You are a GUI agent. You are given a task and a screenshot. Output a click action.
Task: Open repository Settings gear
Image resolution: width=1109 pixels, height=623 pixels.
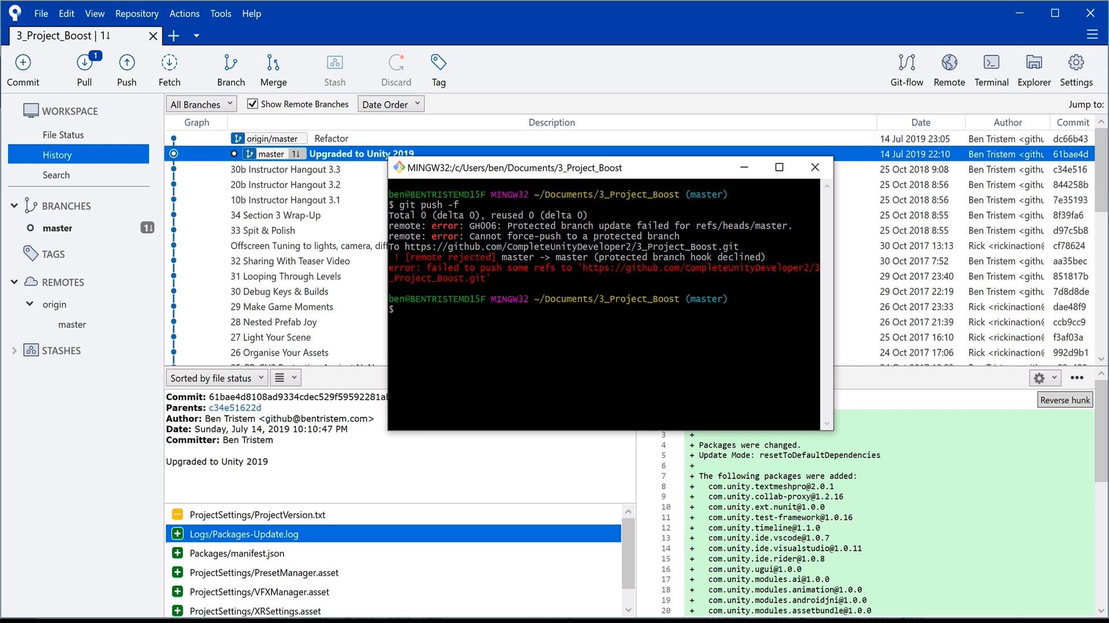[x=1076, y=62]
